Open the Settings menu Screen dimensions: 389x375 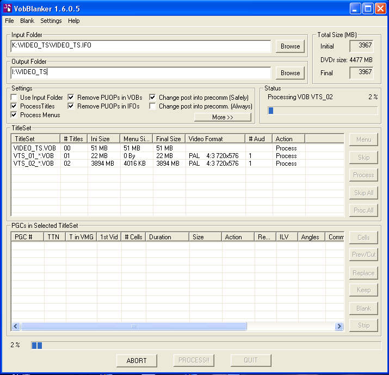[51, 21]
